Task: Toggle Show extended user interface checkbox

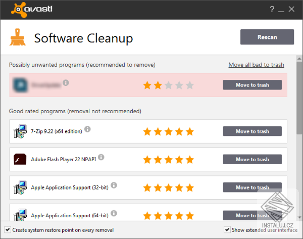Action: click(227, 230)
